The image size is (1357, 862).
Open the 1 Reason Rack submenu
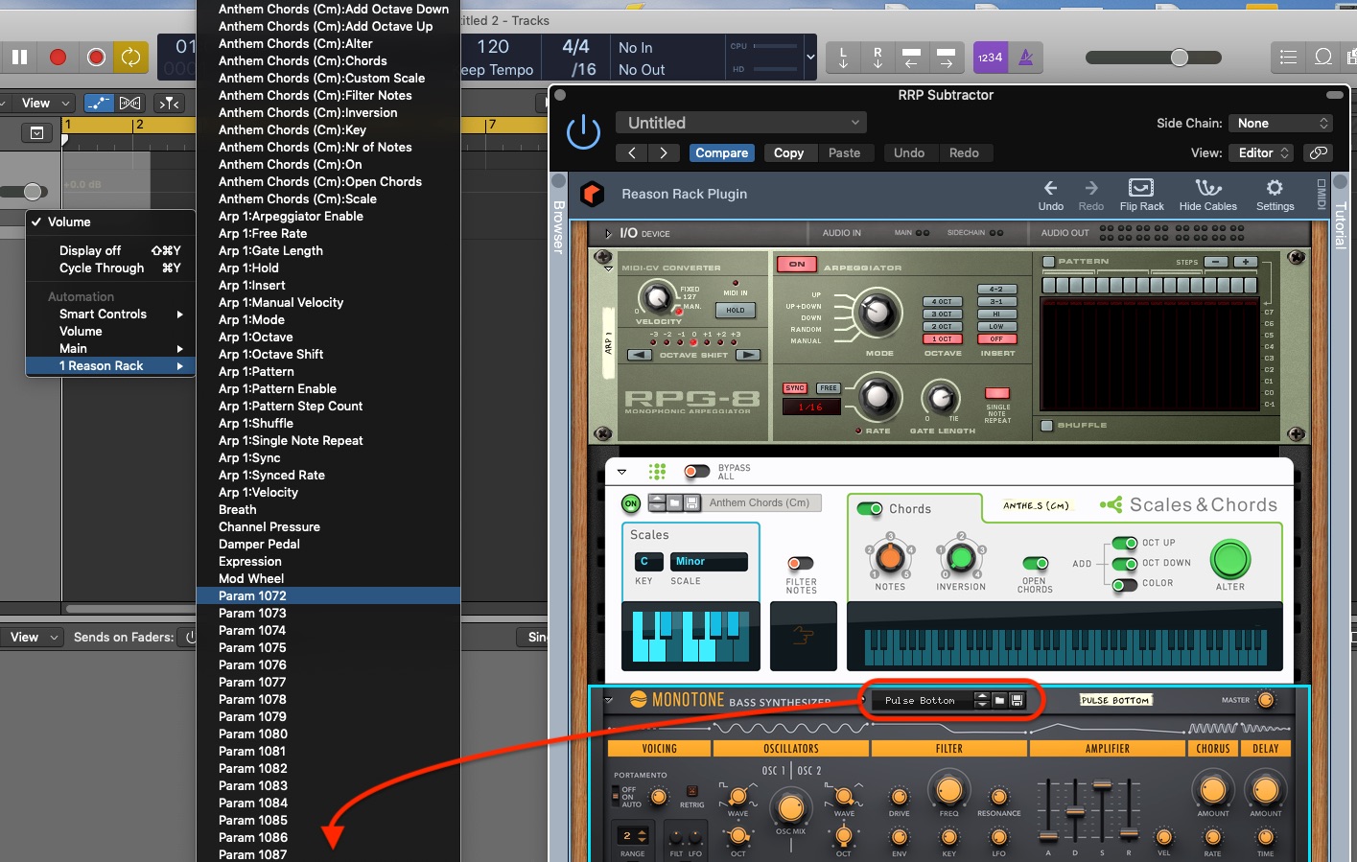coord(110,365)
